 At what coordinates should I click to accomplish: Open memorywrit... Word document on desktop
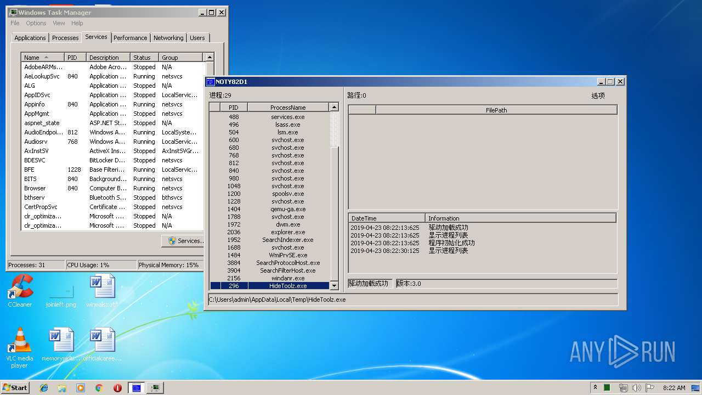pos(61,345)
